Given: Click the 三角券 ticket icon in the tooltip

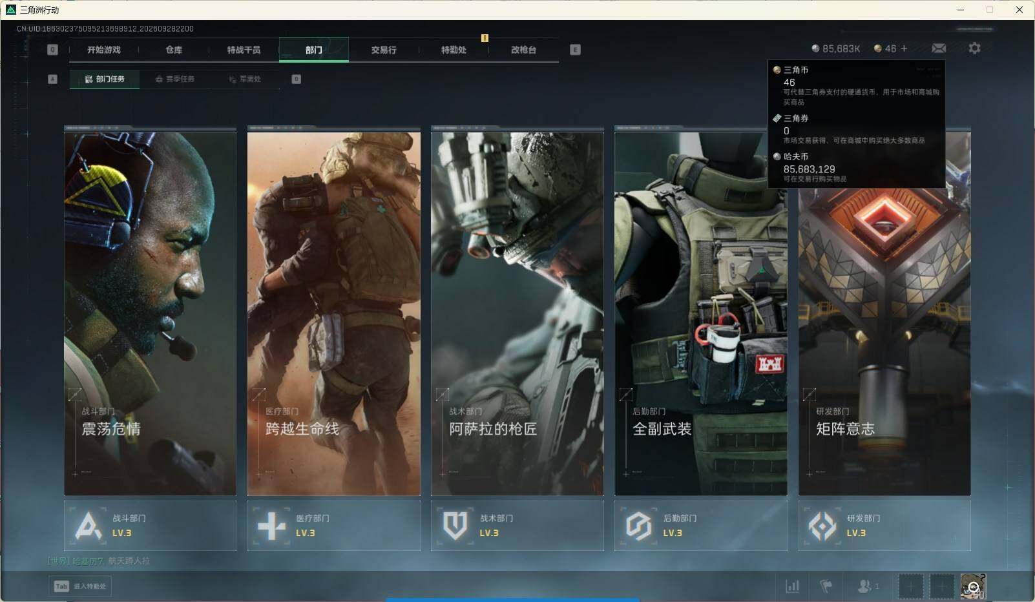Looking at the screenshot, I should click(777, 118).
